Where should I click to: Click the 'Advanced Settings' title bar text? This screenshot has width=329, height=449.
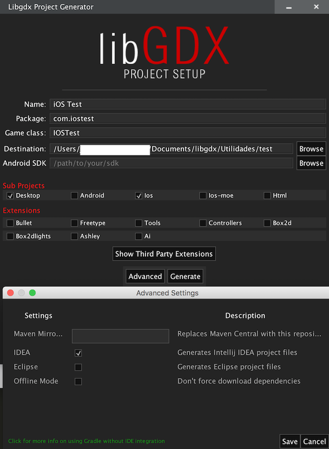click(167, 293)
